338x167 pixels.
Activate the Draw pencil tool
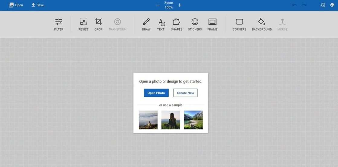(x=146, y=24)
